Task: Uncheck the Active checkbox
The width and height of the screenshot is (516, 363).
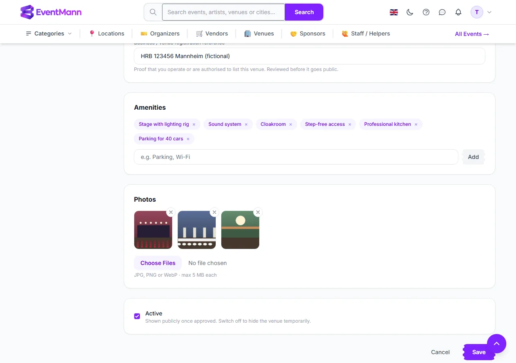Action: 137,316
